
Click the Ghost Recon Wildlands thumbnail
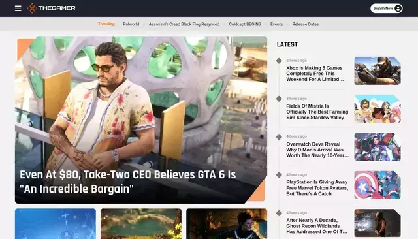click(378, 223)
